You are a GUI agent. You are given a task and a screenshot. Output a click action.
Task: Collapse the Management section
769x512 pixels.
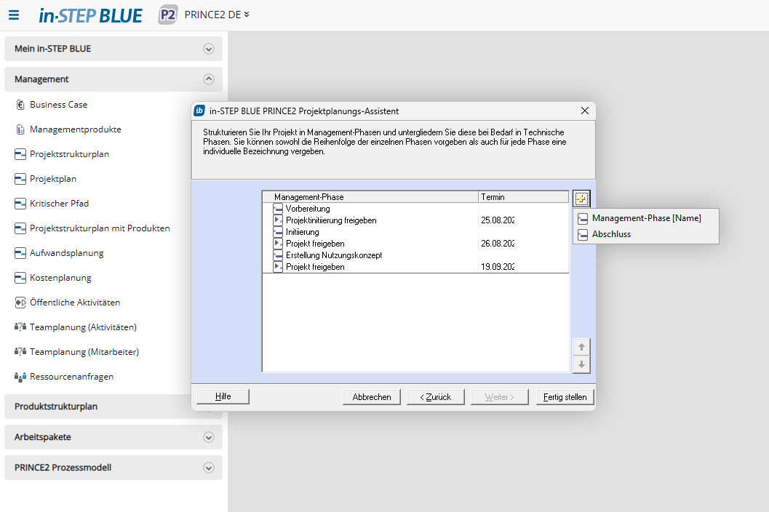tap(209, 79)
